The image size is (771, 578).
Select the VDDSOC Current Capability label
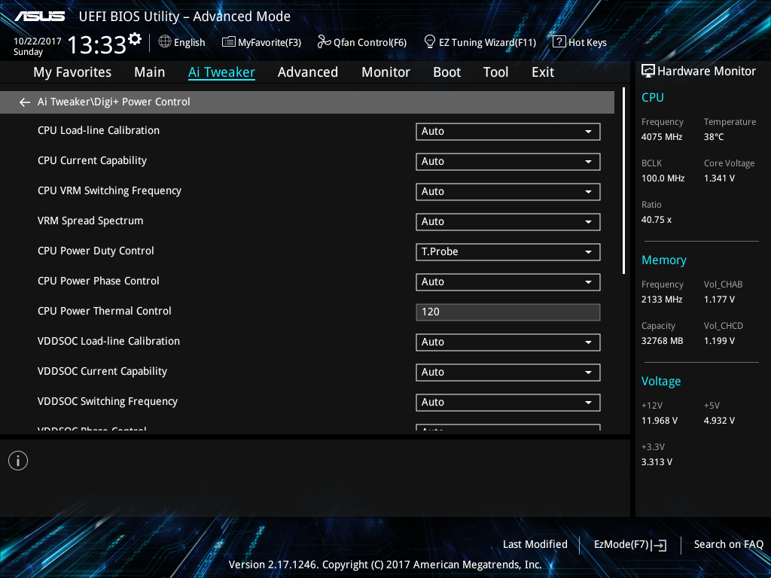coord(102,371)
